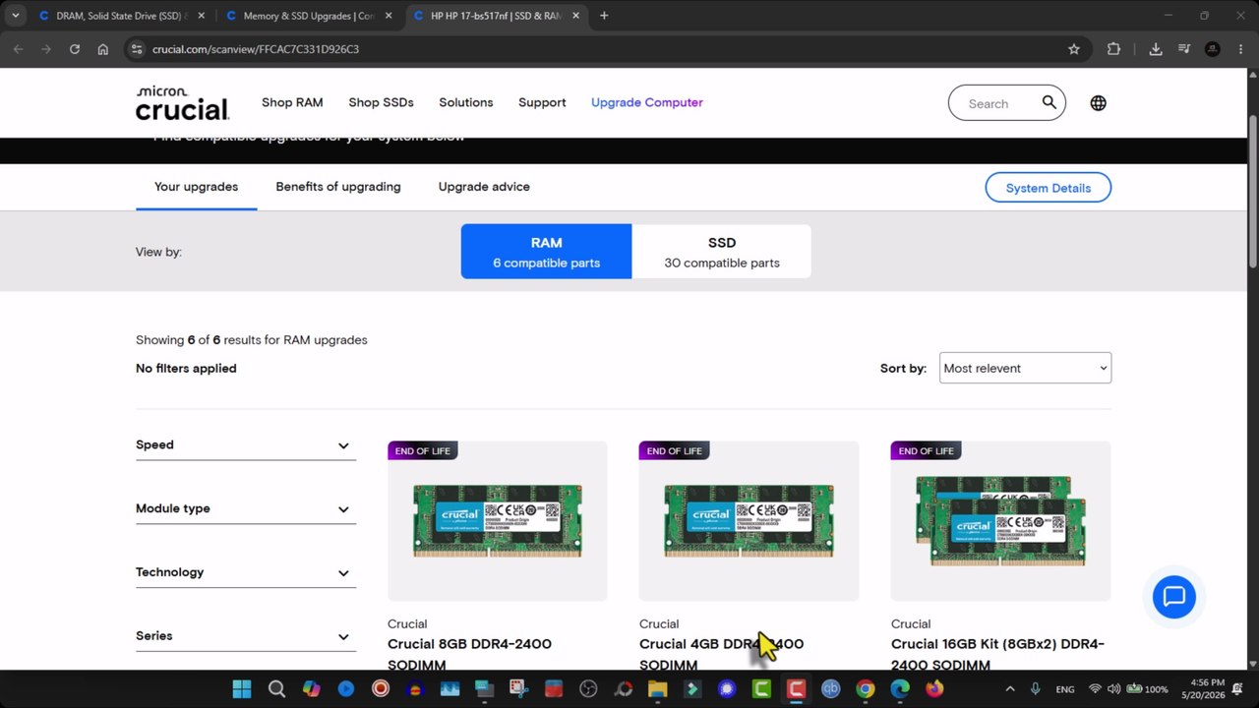
Task: Go back with the browser back arrow
Action: tap(18, 49)
